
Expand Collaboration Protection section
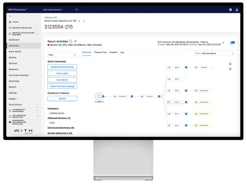[x=38, y=116]
